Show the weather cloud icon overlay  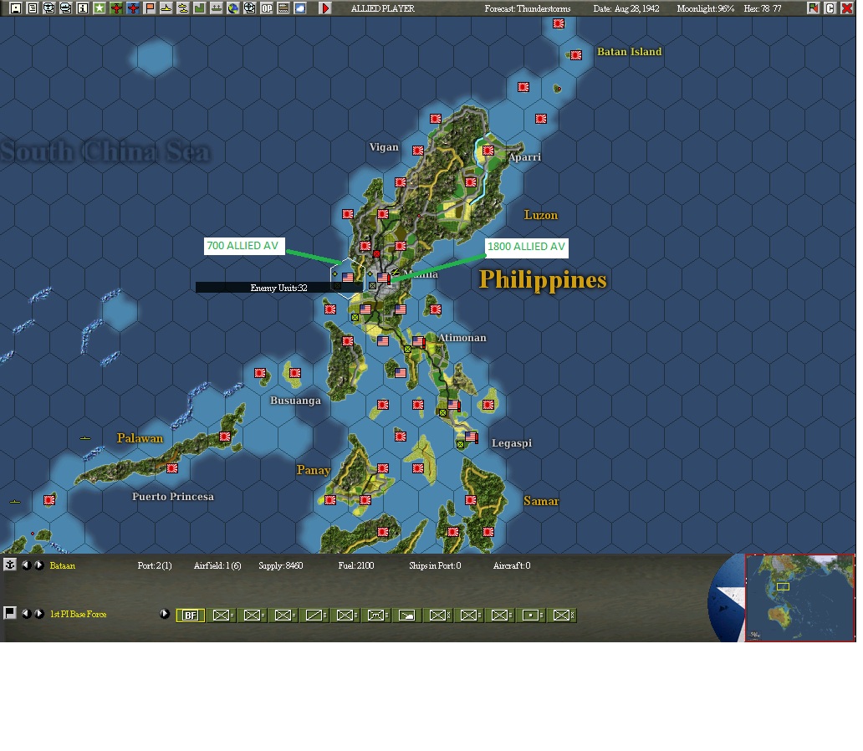click(x=300, y=8)
